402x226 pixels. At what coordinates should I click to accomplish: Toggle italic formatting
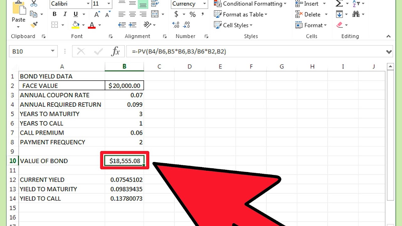coord(65,14)
